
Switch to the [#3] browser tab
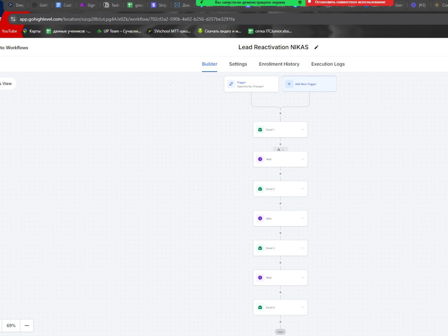(418, 5)
